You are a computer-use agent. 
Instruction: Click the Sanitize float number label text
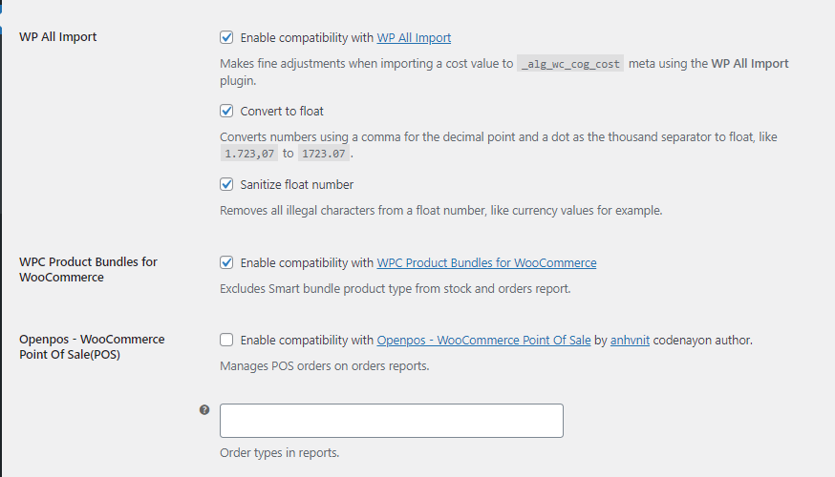(x=296, y=184)
